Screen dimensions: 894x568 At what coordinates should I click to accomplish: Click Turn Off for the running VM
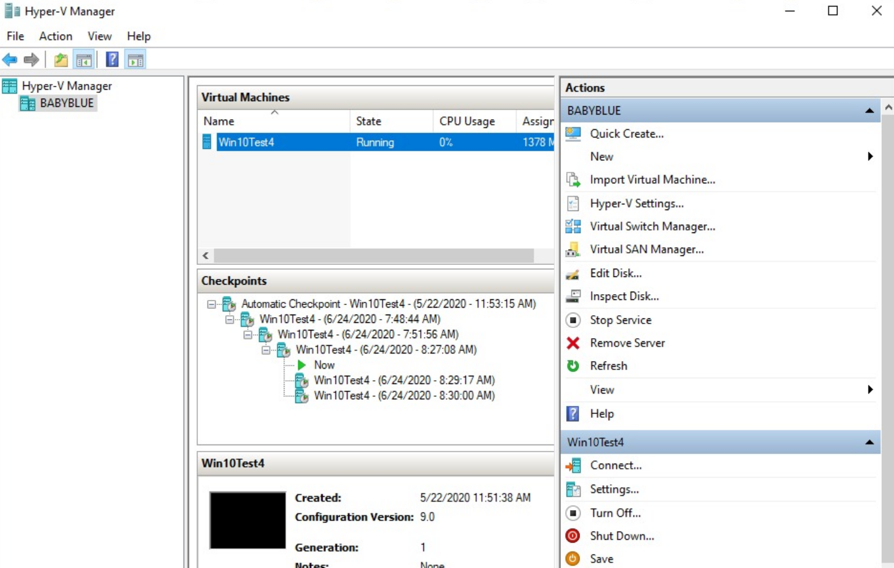tap(616, 513)
